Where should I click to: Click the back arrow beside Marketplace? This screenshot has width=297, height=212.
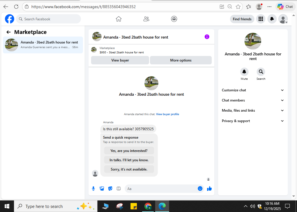(8, 32)
